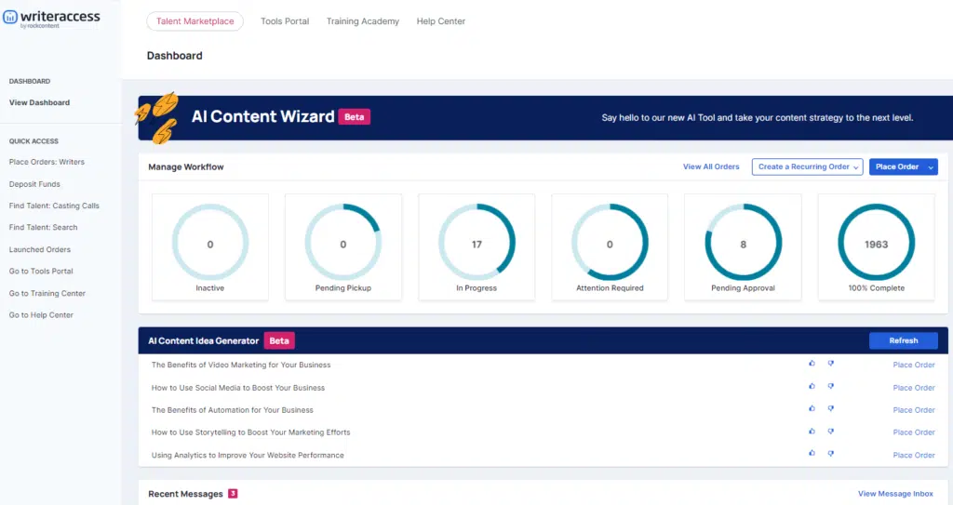Click Beta badge on AI Content Wizard
The image size is (953, 505).
pyautogui.click(x=355, y=116)
